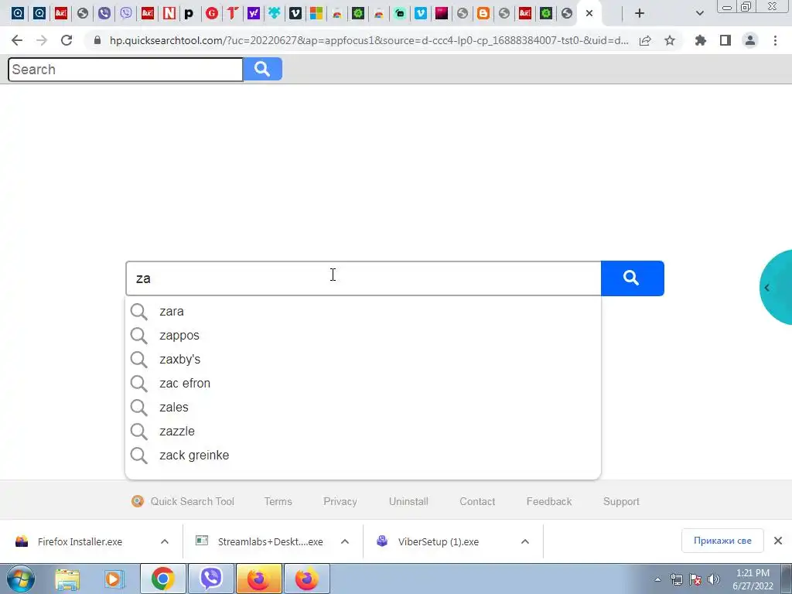Open Chrome three-dot menu
Screen dimensions: 792x594
pyautogui.click(x=775, y=40)
